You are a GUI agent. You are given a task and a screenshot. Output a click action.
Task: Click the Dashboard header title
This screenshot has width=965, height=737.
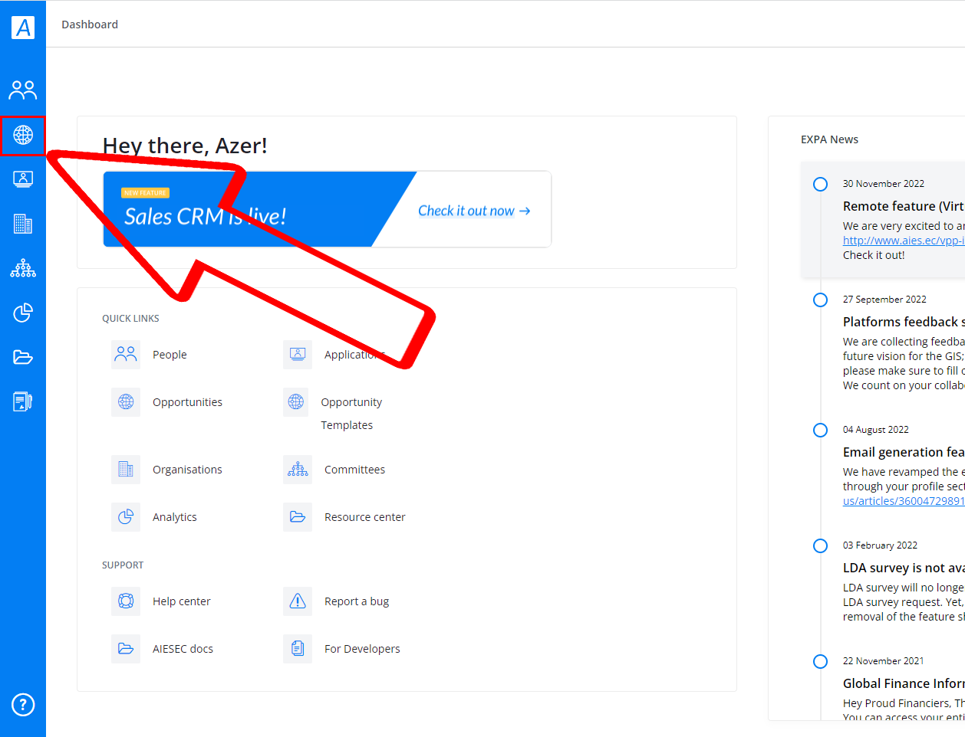pos(90,25)
